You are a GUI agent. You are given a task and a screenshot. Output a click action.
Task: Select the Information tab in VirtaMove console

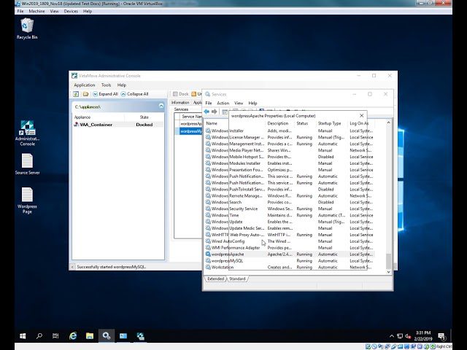180,103
